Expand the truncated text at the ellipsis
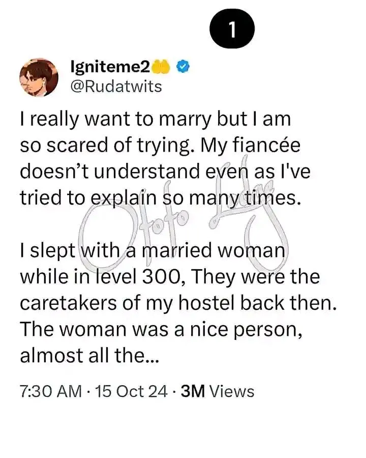 coord(152,356)
